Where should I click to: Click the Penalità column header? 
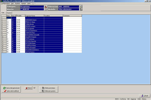click(21, 16)
